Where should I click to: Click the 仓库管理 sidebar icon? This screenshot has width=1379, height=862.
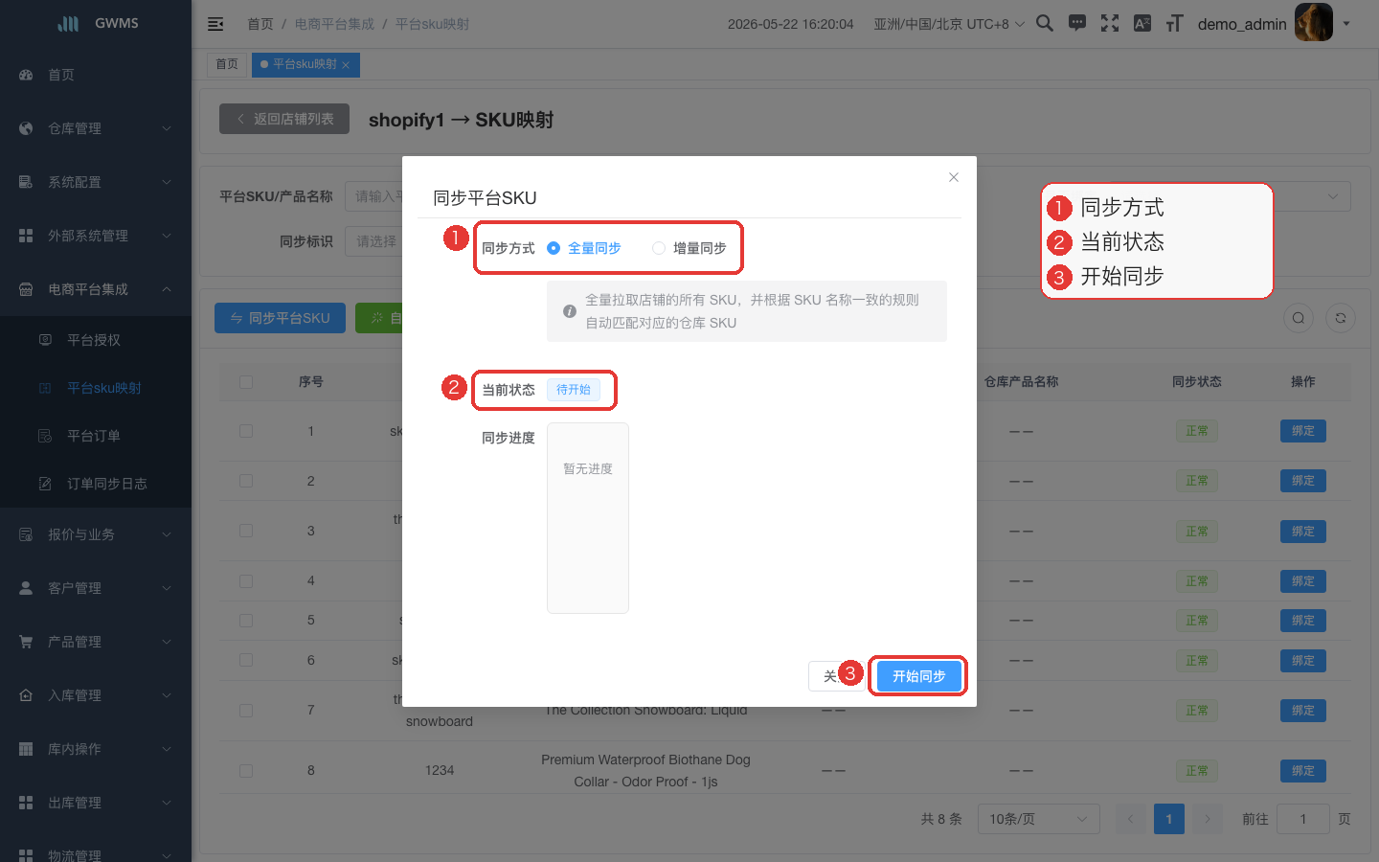26,128
